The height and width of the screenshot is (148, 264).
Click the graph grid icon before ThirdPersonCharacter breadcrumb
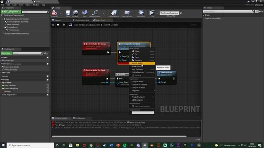click(71, 25)
